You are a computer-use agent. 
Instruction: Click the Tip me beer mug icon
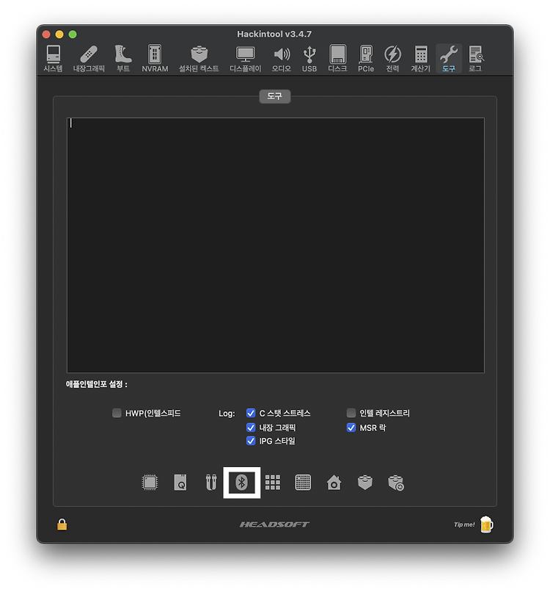(486, 524)
